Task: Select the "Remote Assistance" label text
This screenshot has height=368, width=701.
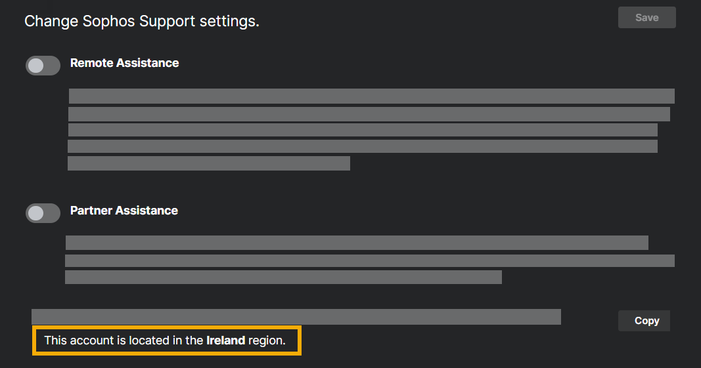Action: (124, 63)
